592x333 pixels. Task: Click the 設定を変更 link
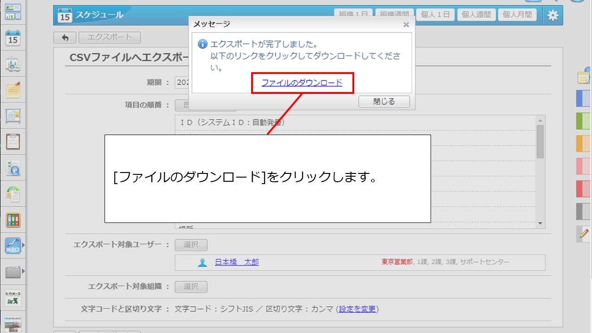(358, 309)
